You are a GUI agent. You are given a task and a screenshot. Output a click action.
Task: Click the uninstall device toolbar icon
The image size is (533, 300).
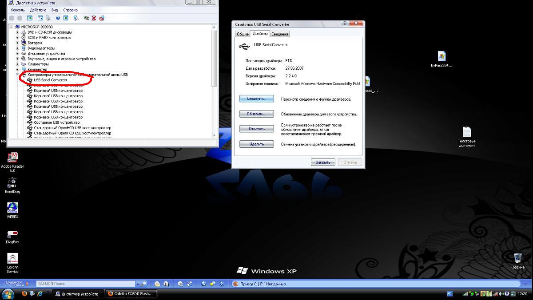click(102, 18)
